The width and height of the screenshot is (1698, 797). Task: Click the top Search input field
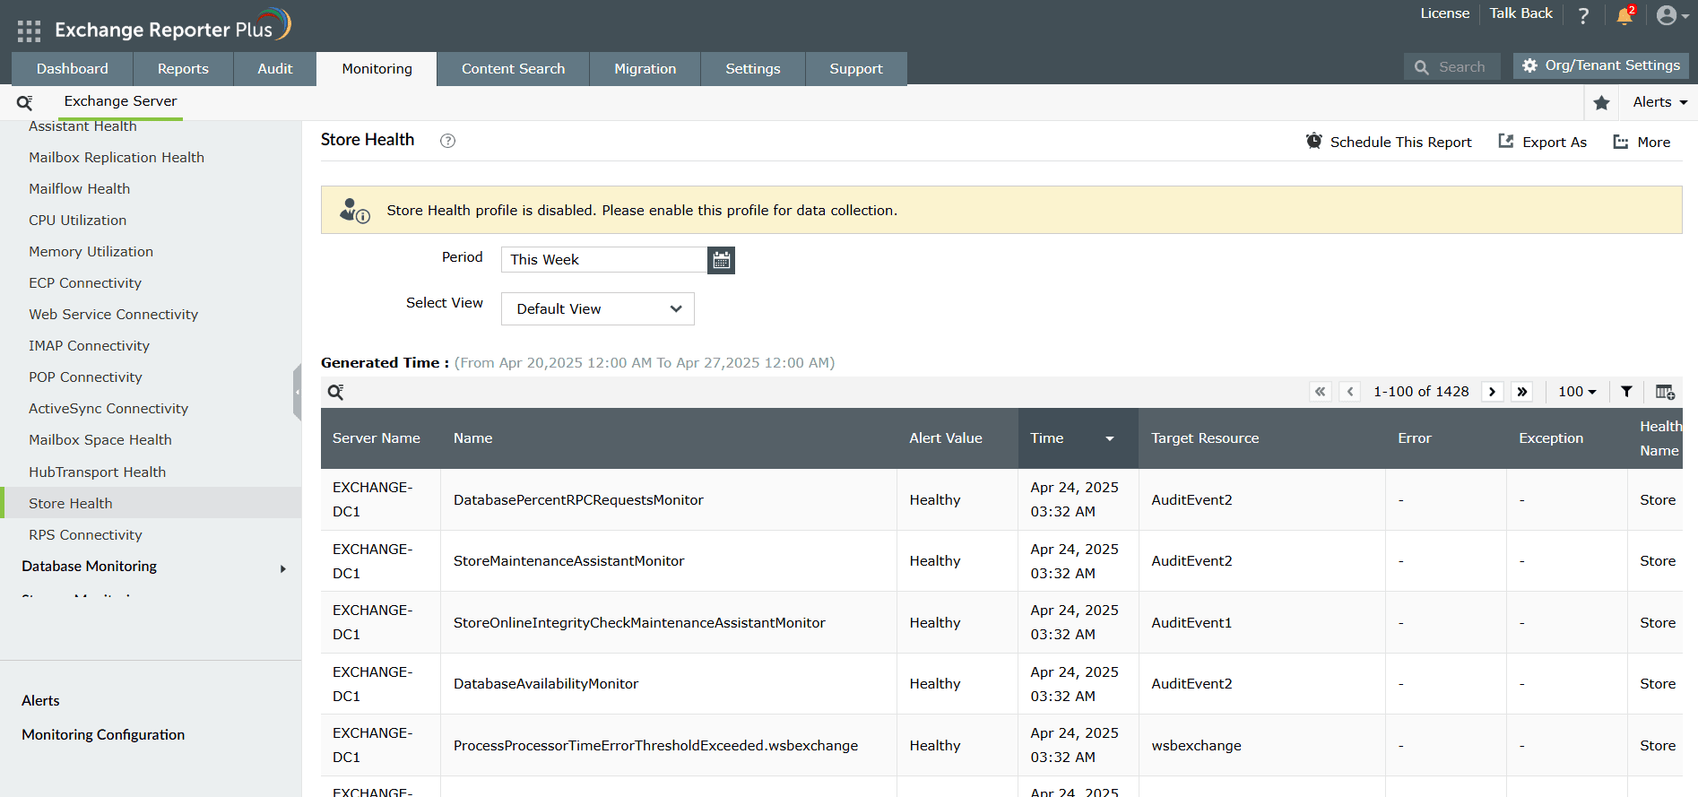(1461, 67)
